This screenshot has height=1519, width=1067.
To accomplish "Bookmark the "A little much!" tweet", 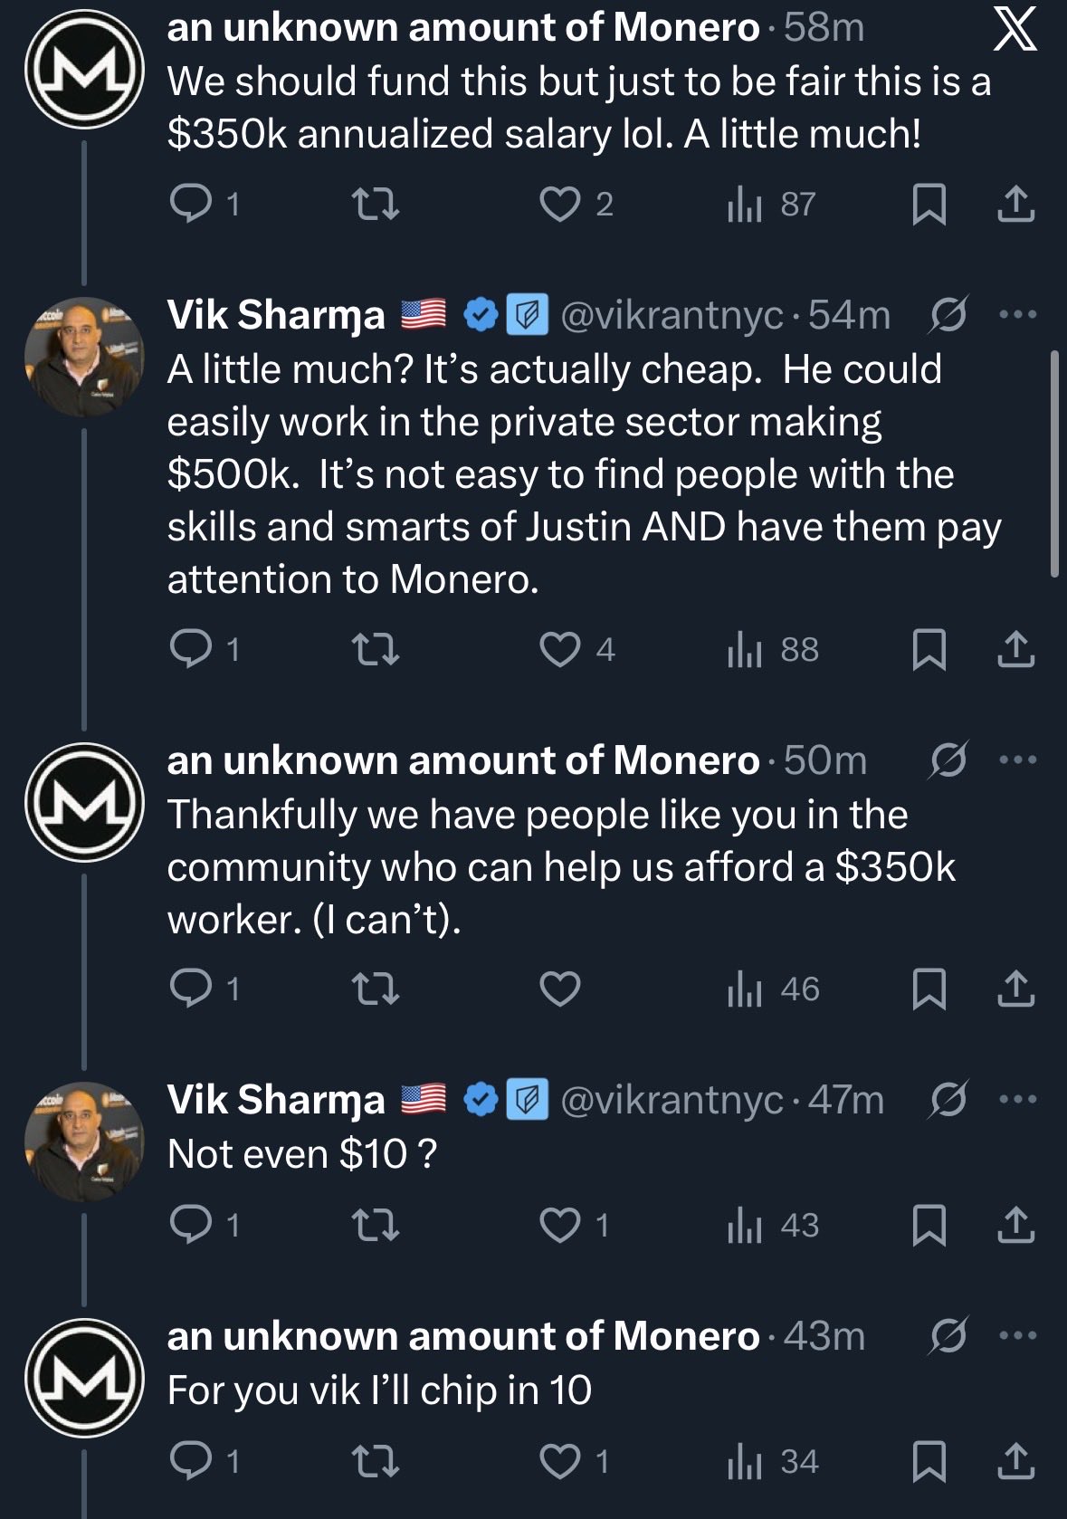I will click(x=929, y=204).
